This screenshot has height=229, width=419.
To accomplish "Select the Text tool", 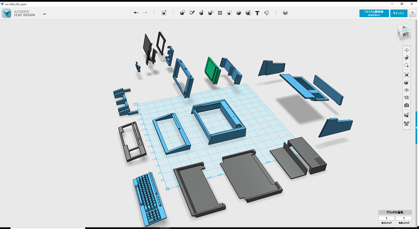I will click(x=257, y=13).
